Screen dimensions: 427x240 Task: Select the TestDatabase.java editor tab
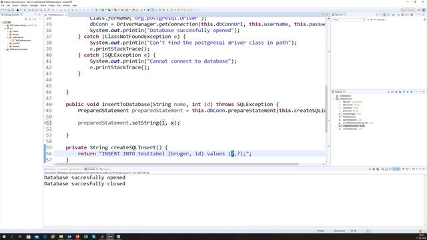[x=55, y=15]
